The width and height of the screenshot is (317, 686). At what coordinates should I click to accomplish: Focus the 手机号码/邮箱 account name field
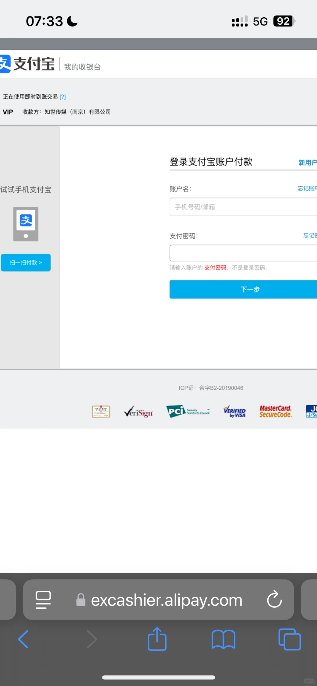click(243, 207)
